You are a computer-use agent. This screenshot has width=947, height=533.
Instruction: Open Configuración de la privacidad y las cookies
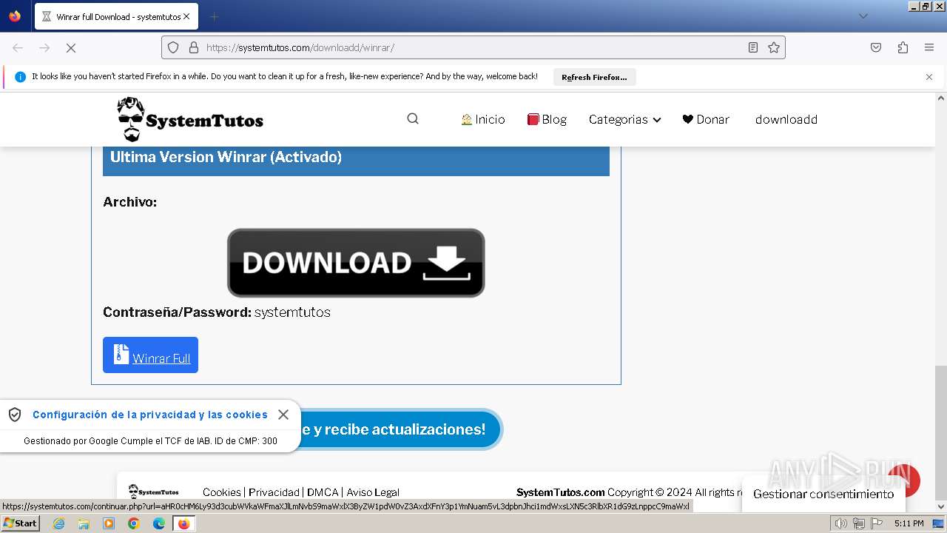point(150,415)
